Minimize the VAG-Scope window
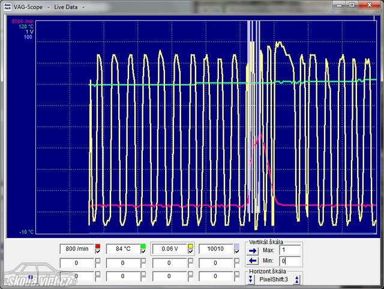Image resolution: width=384 pixels, height=289 pixels. click(339, 5)
